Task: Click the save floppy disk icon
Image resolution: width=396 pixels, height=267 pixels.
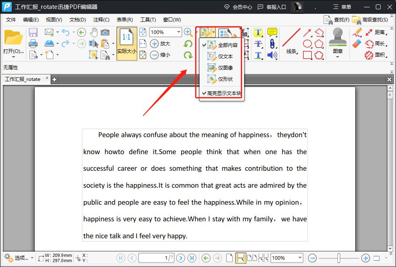Action: coord(33,32)
